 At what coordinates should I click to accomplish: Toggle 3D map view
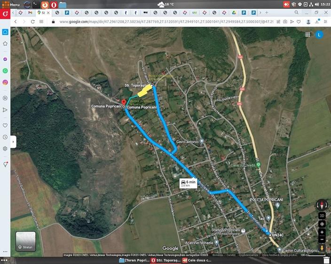click(x=322, y=216)
